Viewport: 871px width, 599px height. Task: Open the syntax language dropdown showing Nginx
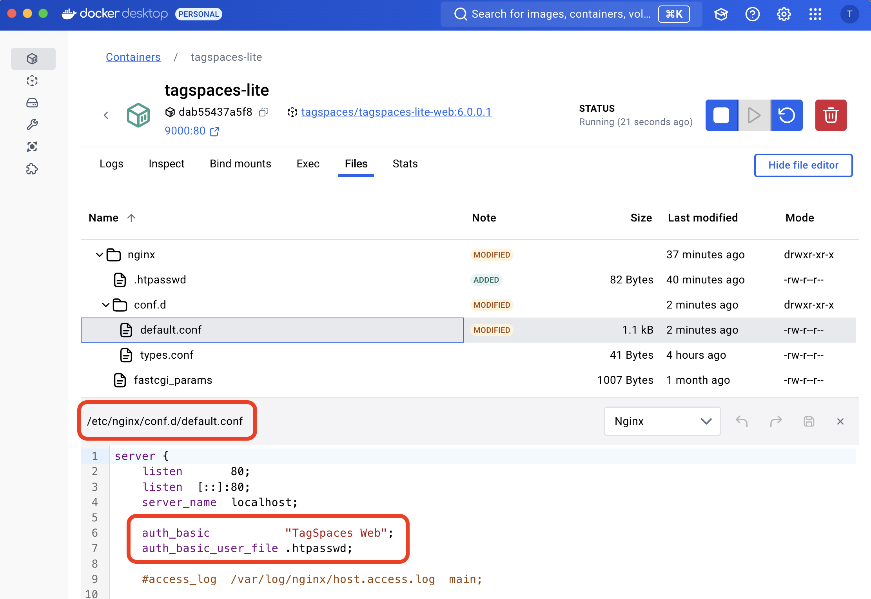662,421
